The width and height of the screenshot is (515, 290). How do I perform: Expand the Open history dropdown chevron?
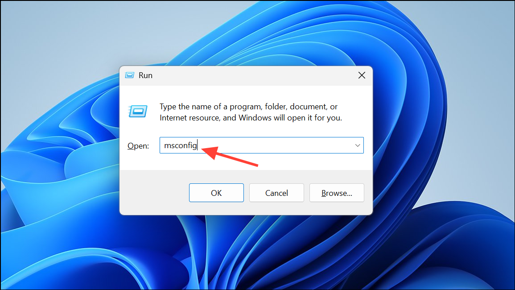[357, 145]
